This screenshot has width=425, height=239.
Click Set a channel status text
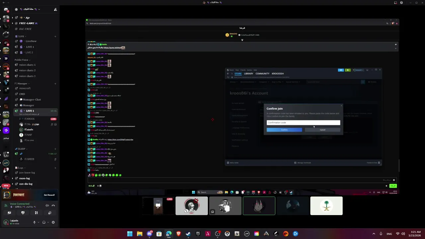28,114
